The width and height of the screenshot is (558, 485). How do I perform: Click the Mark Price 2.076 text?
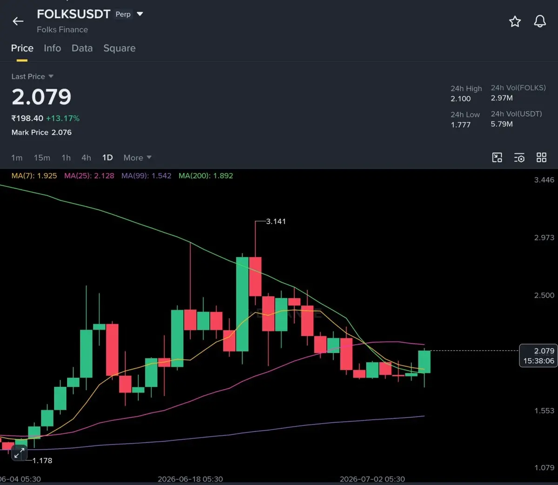41,132
